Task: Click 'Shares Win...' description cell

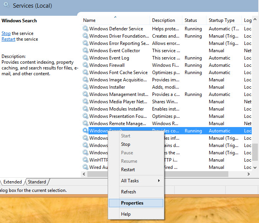Action: (x=165, y=102)
